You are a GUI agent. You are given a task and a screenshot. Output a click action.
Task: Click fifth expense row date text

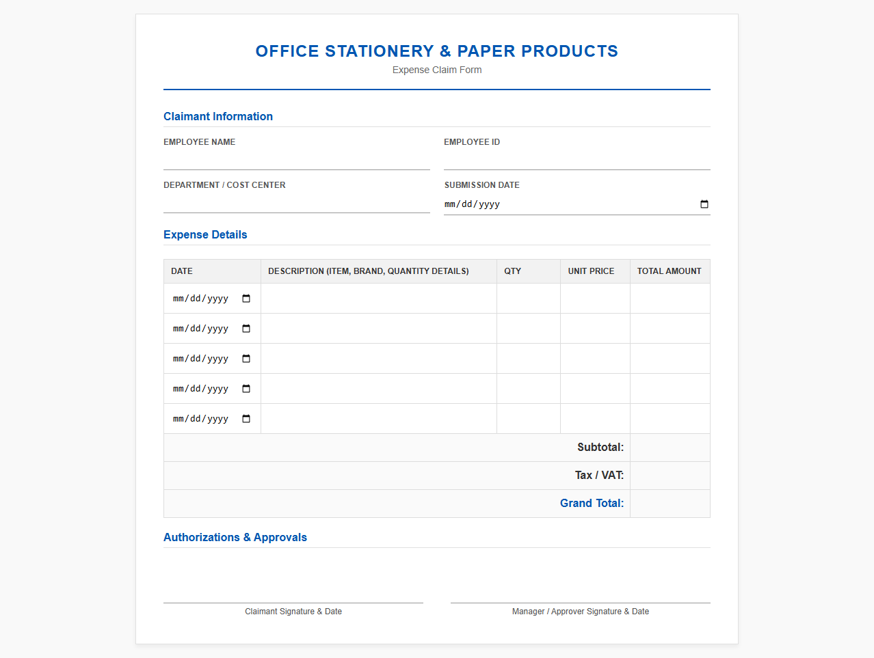coord(200,419)
